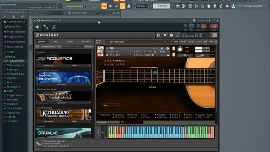Open the Purge dropdown menu
The height and width of the screenshot is (152, 270).
tap(164, 52)
